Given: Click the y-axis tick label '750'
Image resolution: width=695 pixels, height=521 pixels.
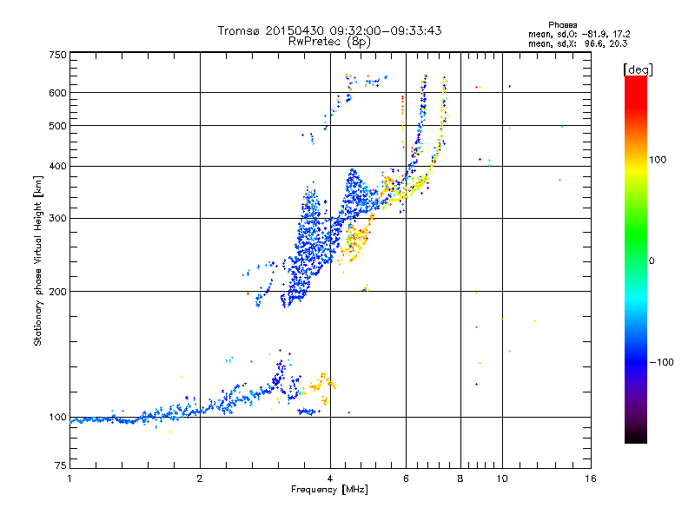Looking at the screenshot, I should [x=57, y=55].
